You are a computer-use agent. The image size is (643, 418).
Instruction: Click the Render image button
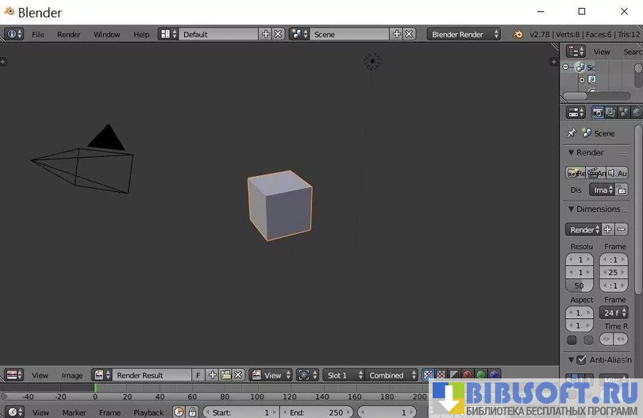[575, 173]
